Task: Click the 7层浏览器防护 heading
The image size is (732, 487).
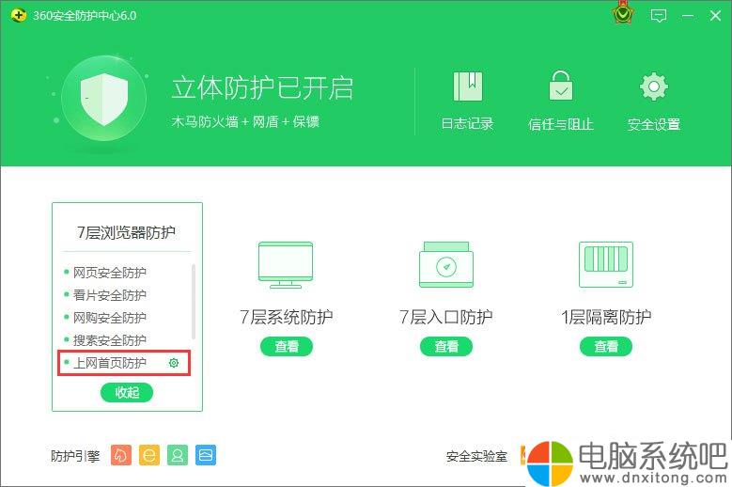Action: pos(127,232)
